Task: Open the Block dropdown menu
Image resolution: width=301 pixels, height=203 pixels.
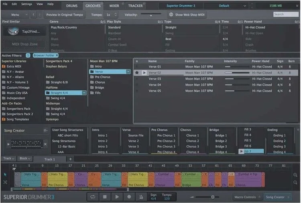Action: pos(25,159)
